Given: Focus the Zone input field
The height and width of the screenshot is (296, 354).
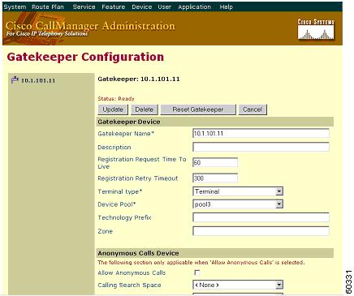Looking at the screenshot, I should tap(261, 231).
